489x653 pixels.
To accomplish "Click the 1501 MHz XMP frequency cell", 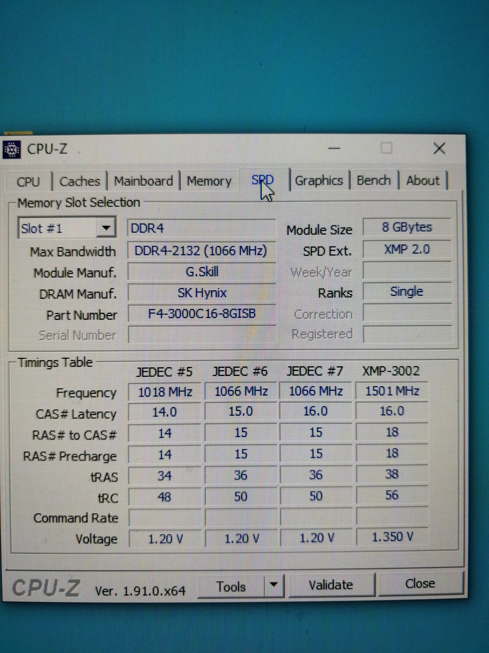I will click(392, 391).
